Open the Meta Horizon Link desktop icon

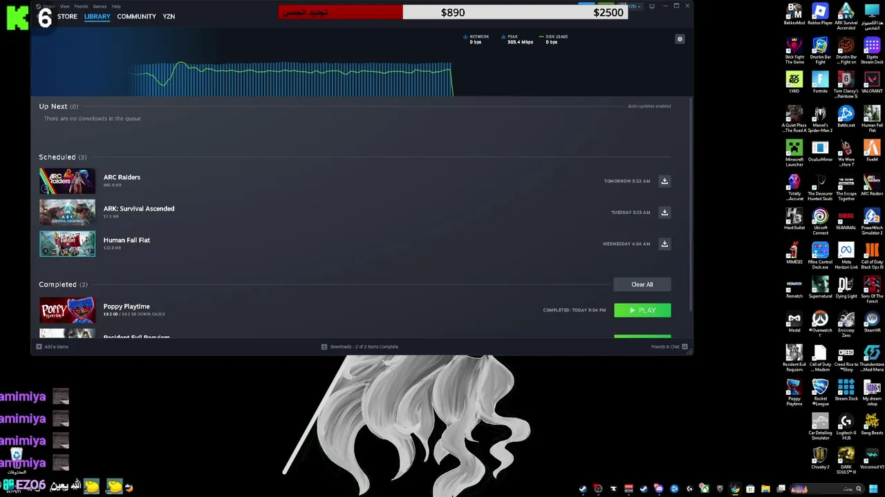(846, 256)
